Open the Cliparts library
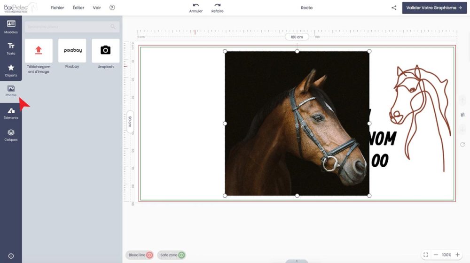Viewport: 470px width, 263px height. pyautogui.click(x=11, y=70)
